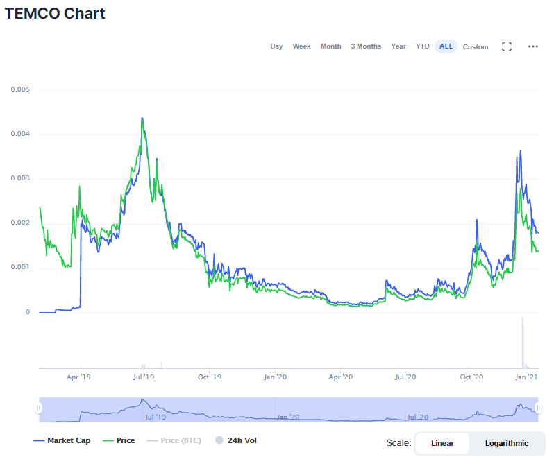Click the 0.005 y-axis label
554x457 pixels.
click(20, 89)
